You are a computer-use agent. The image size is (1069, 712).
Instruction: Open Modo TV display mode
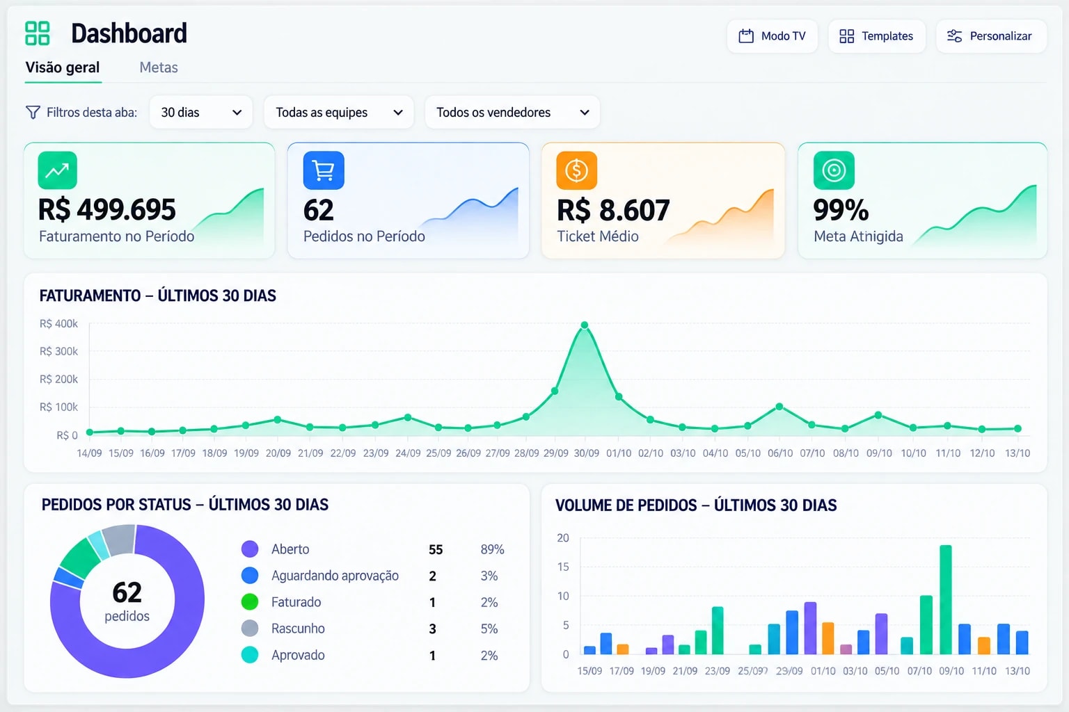773,36
